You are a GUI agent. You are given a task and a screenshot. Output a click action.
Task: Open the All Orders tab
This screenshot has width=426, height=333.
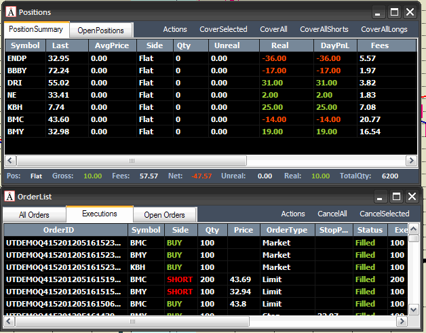click(x=34, y=215)
